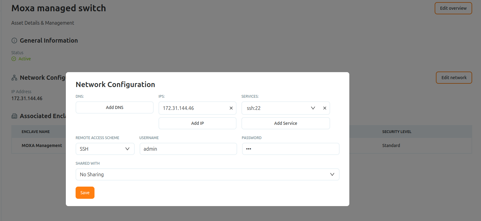Click the Edit network button
Image resolution: width=481 pixels, height=221 pixels.
click(x=454, y=78)
